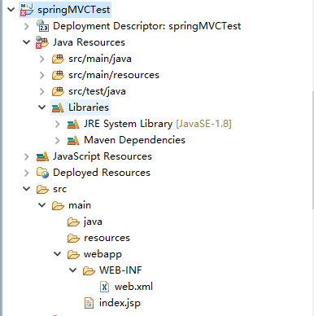
Task: Click the src/test/java package folder icon
Action: (x=58, y=91)
